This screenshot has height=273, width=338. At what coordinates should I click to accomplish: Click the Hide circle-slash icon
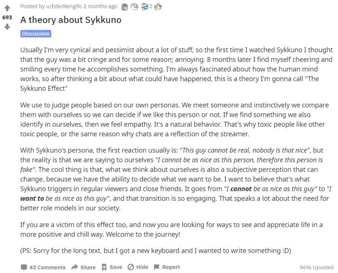coord(131,267)
